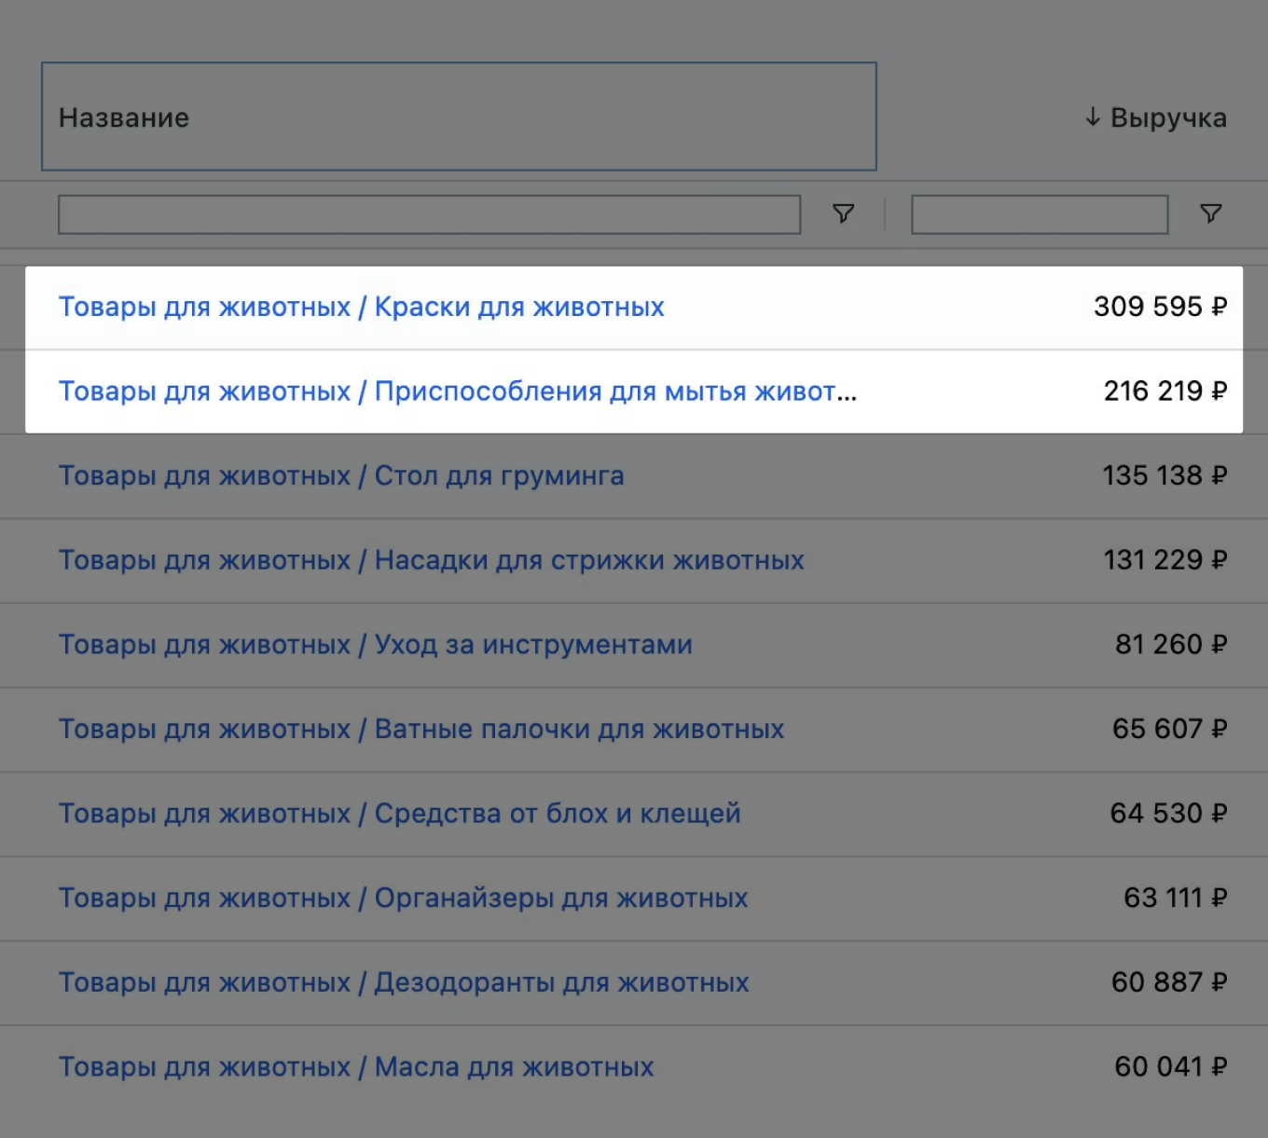Select revenue value 309 595 ₽
The height and width of the screenshot is (1138, 1268).
coord(1161,307)
